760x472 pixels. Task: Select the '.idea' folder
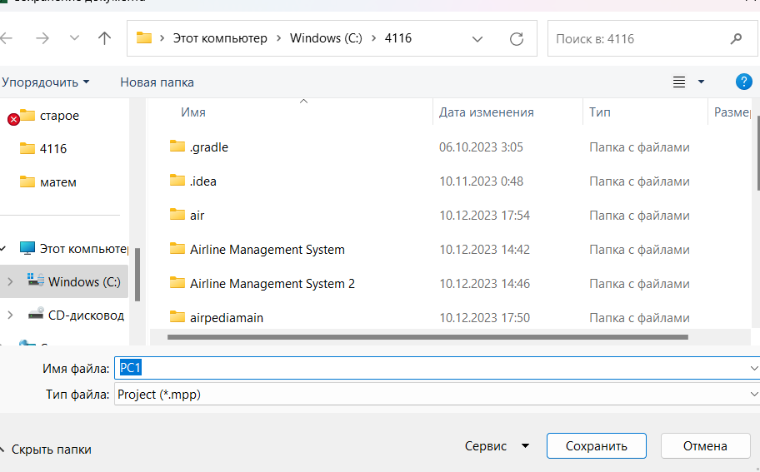pyautogui.click(x=202, y=181)
